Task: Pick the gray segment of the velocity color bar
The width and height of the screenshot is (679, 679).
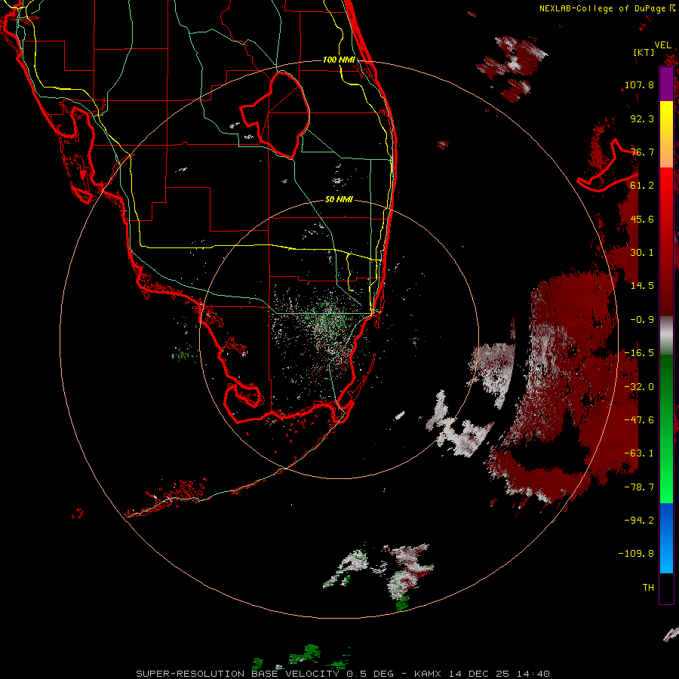Action: point(666,336)
